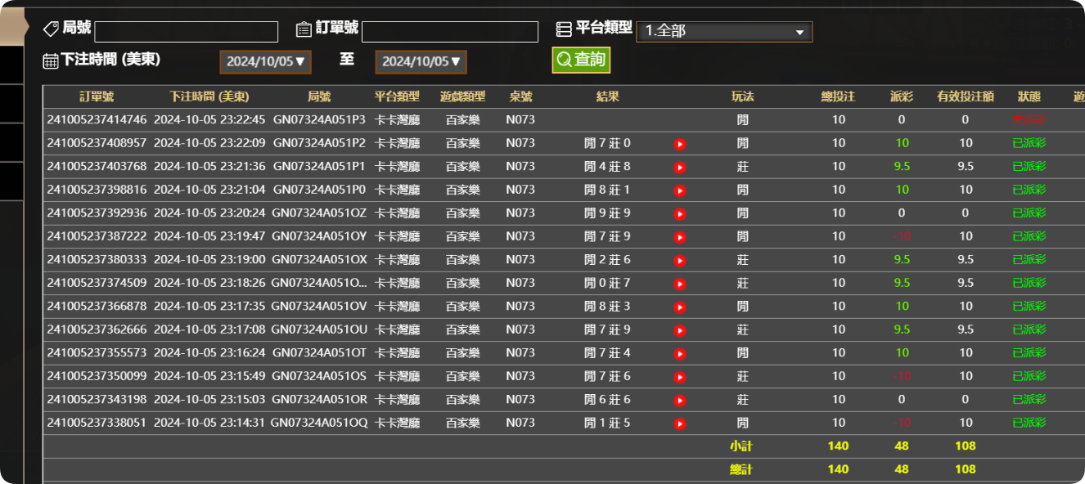Viewport: 1085px width, 484px height.
Task: Open the 平台類型 dropdown showing 1.全部
Action: click(x=723, y=31)
